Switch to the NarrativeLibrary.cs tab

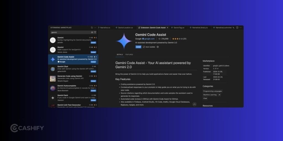(x=200, y=28)
